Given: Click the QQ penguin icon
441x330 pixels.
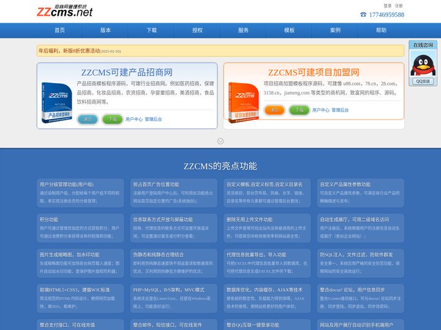Looking at the screenshot, I should pyautogui.click(x=423, y=65).
